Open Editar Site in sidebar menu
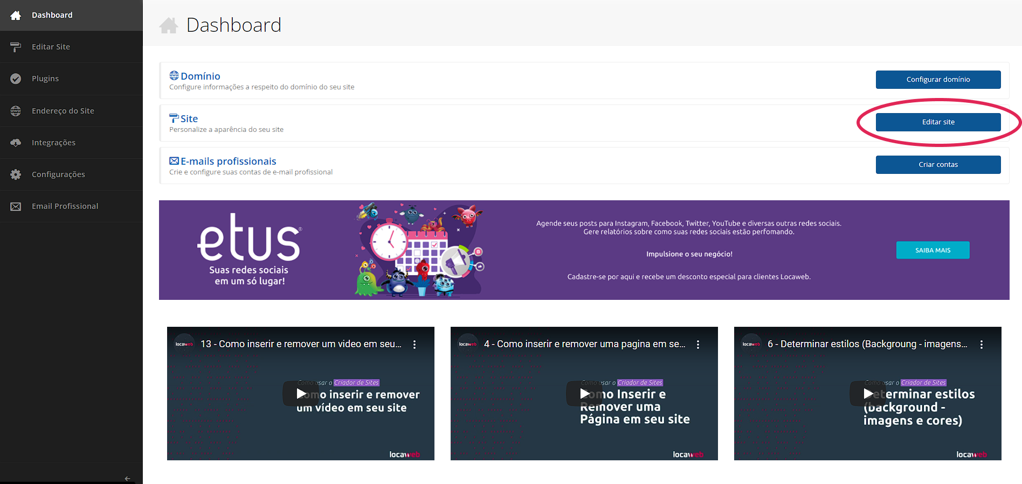The image size is (1022, 484). 71,47
